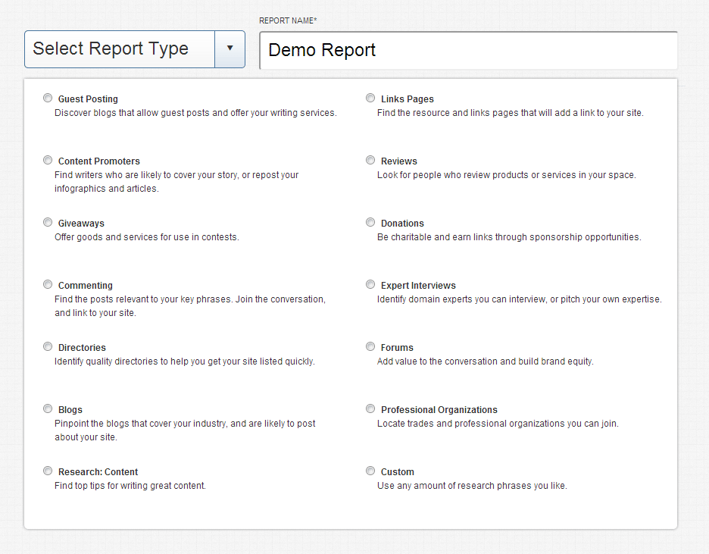This screenshot has width=709, height=554.
Task: Click the Professional Organizations label
Action: click(439, 410)
